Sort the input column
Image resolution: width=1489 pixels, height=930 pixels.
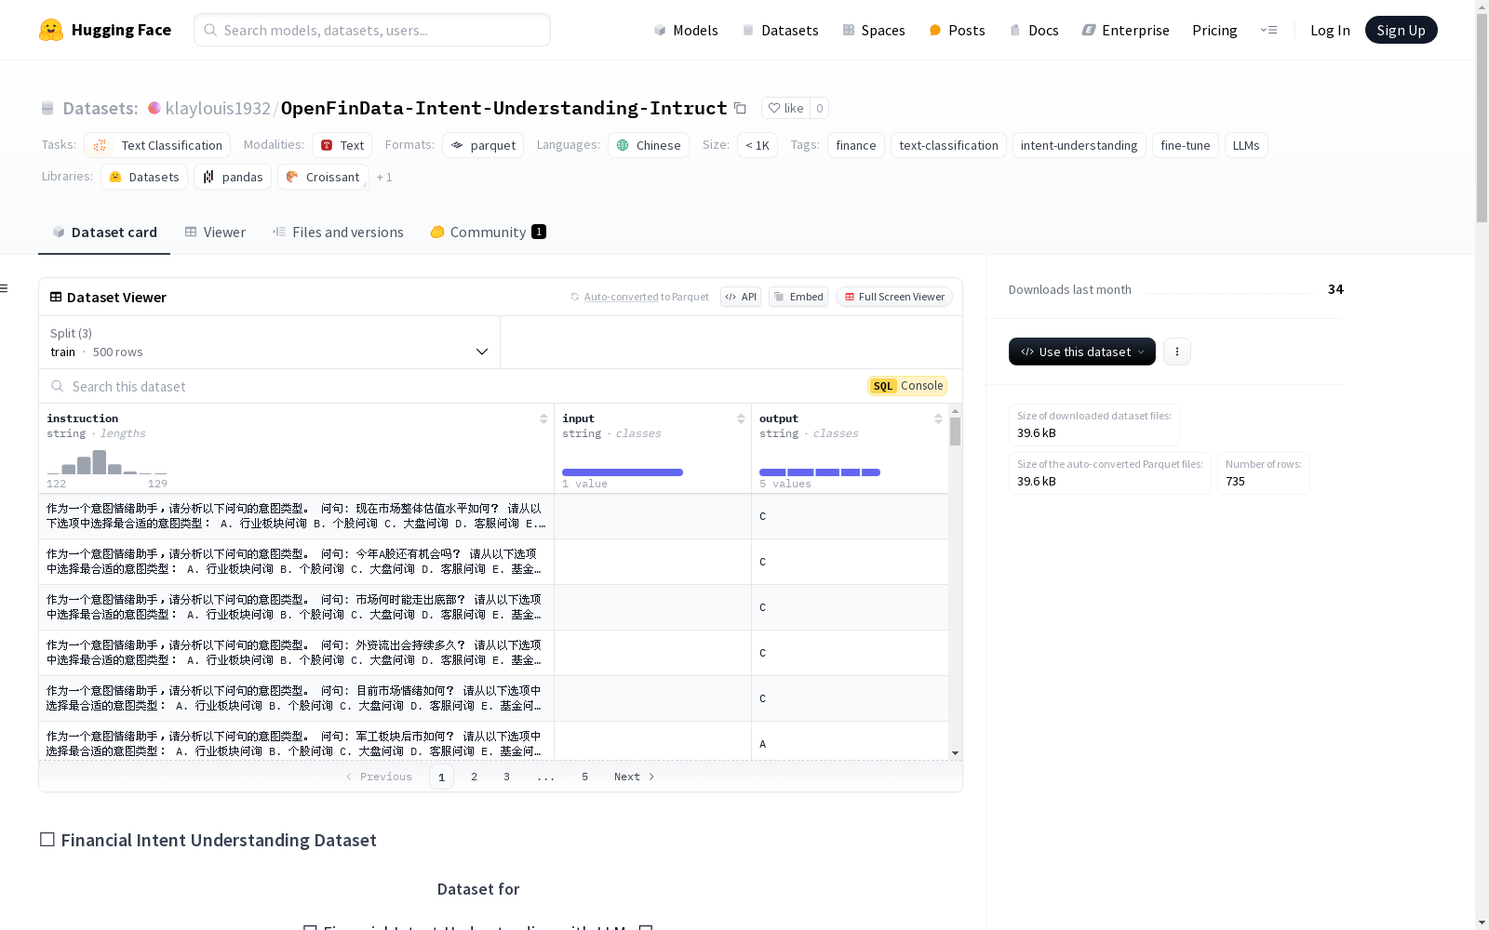point(741,418)
